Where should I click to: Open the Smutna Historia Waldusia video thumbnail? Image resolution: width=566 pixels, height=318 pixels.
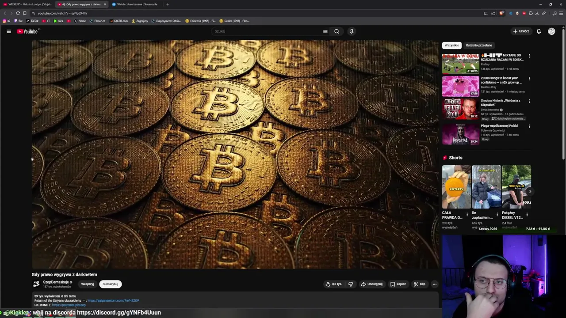click(x=460, y=109)
